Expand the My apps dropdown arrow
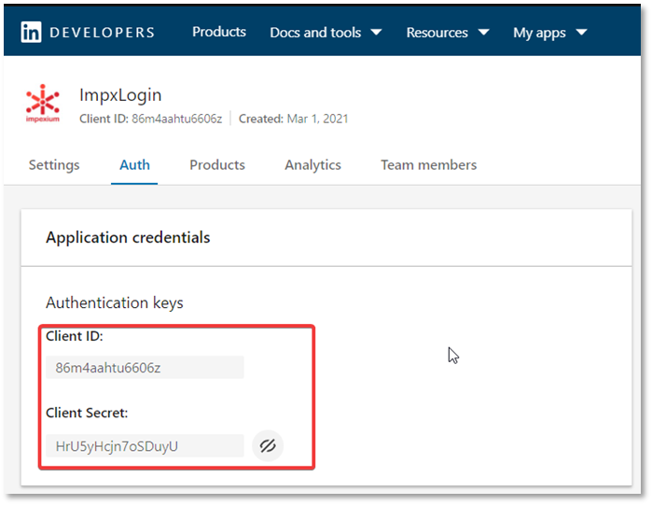The height and width of the screenshot is (505, 652). 581,32
